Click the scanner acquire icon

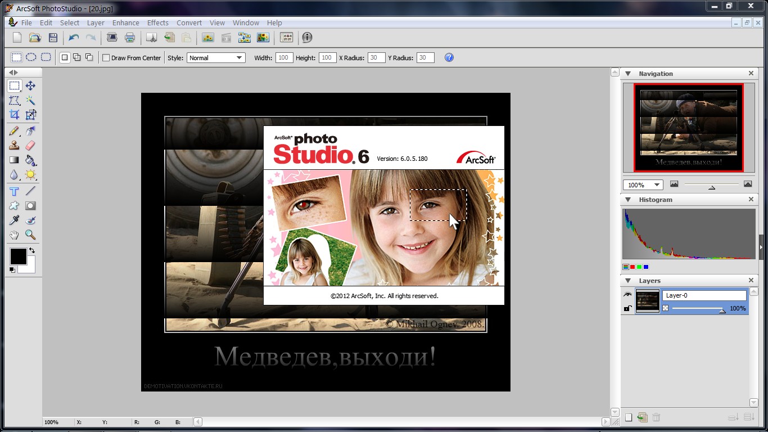(112, 38)
